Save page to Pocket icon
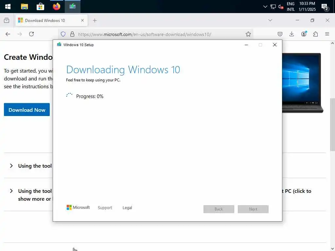Viewport: 335px width, 251px height. click(280, 34)
